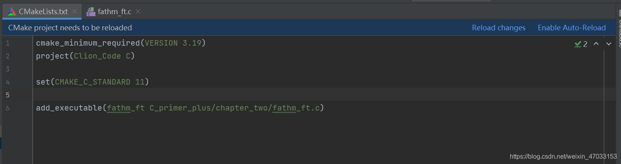Viewport: 621px width, 164px height.
Task: Click the CMake file icon on CMakeLists.txt tab
Action: pos(12,12)
